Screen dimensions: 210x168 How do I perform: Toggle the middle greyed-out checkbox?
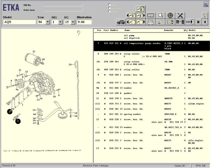click(109, 8)
